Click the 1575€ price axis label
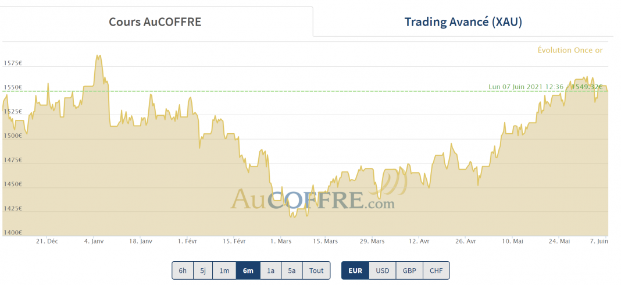Screen dimensions: 621x285 [x=13, y=63]
